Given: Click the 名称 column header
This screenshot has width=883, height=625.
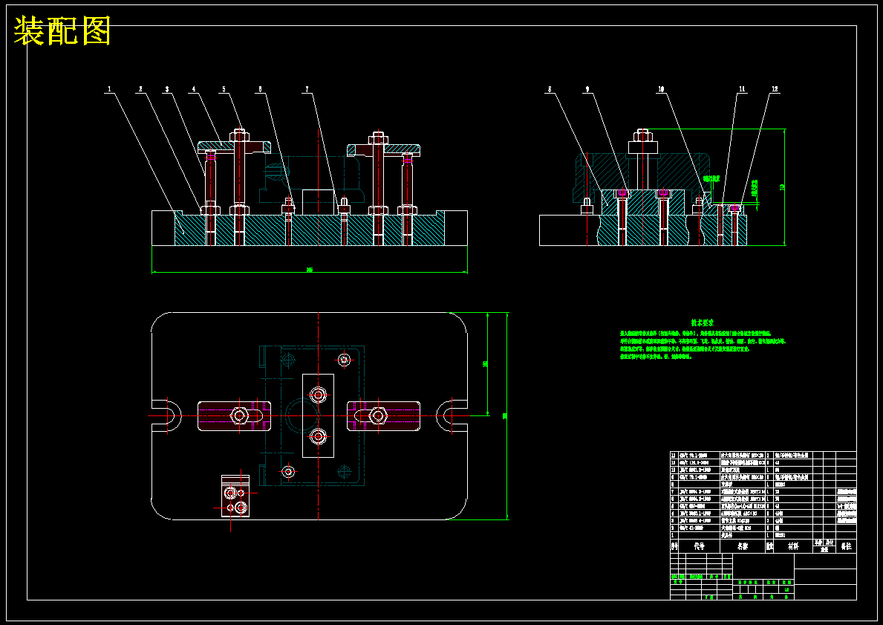Looking at the screenshot, I should 742,546.
